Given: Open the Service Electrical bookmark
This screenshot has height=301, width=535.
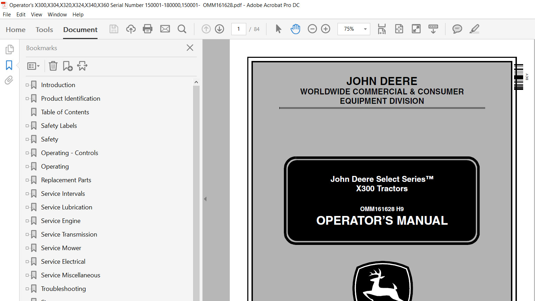Looking at the screenshot, I should [x=63, y=261].
